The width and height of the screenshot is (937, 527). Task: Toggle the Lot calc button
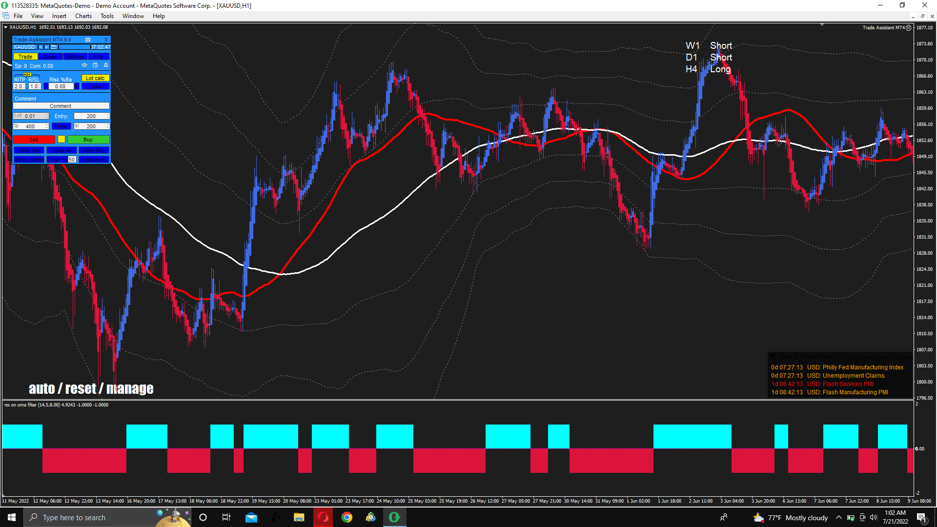pyautogui.click(x=95, y=78)
